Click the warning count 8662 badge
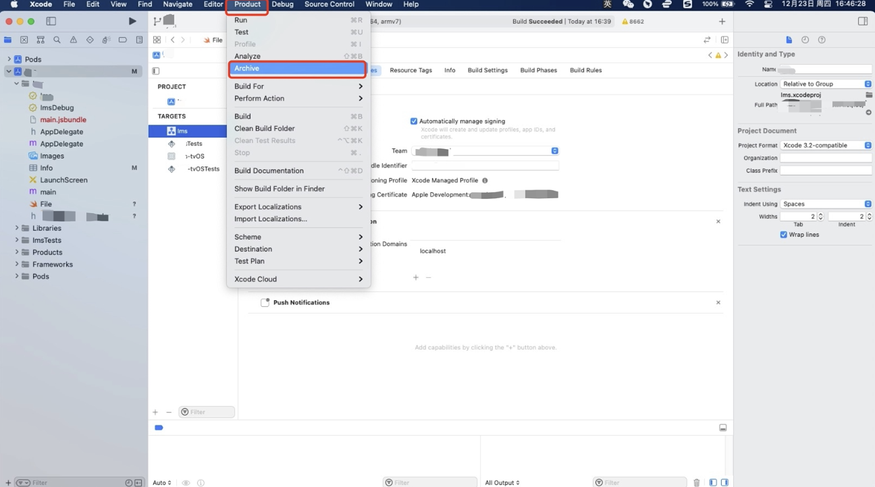 coord(633,22)
